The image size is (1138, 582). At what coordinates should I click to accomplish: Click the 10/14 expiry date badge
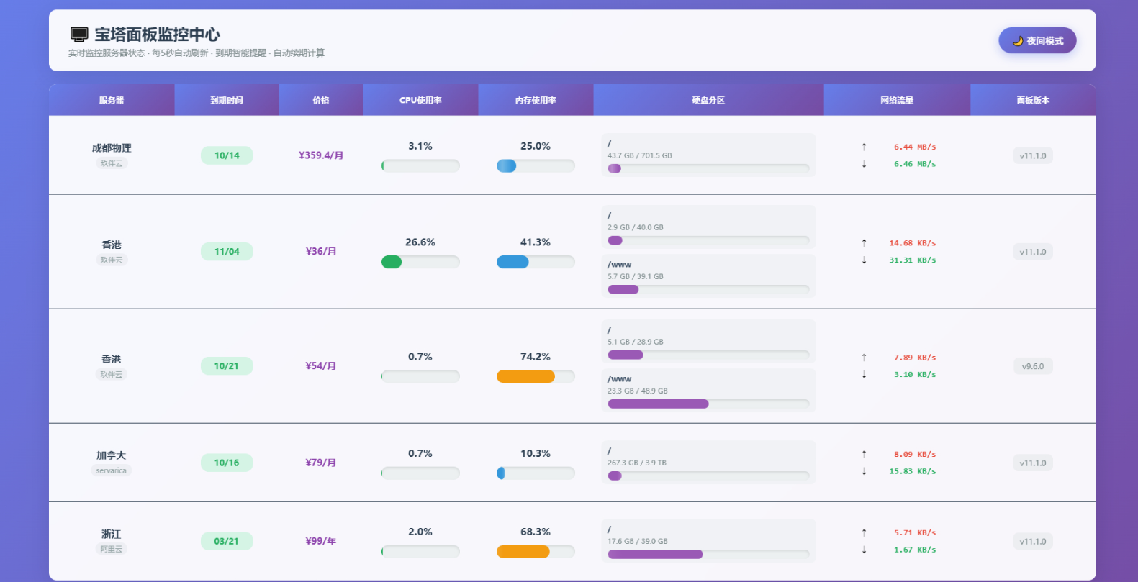click(227, 155)
